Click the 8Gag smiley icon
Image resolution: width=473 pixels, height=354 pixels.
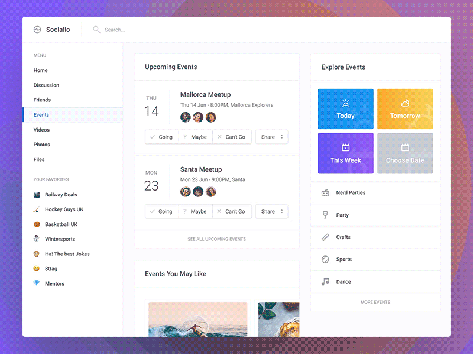coord(37,268)
